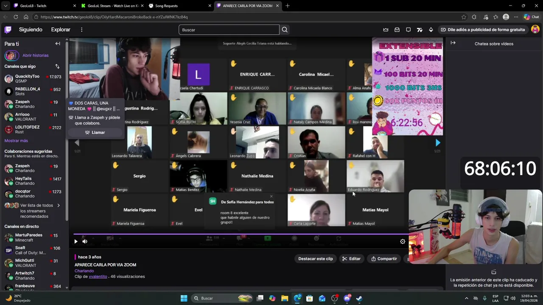This screenshot has width=543, height=305.
Task: Open Windows Start menu
Action: [x=184, y=298]
